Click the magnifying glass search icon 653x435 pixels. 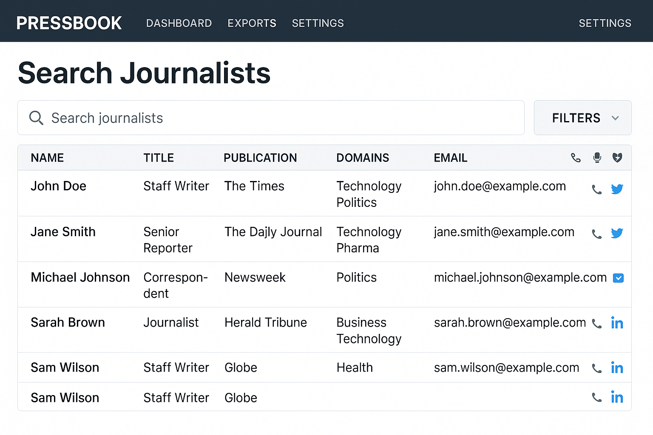[36, 118]
